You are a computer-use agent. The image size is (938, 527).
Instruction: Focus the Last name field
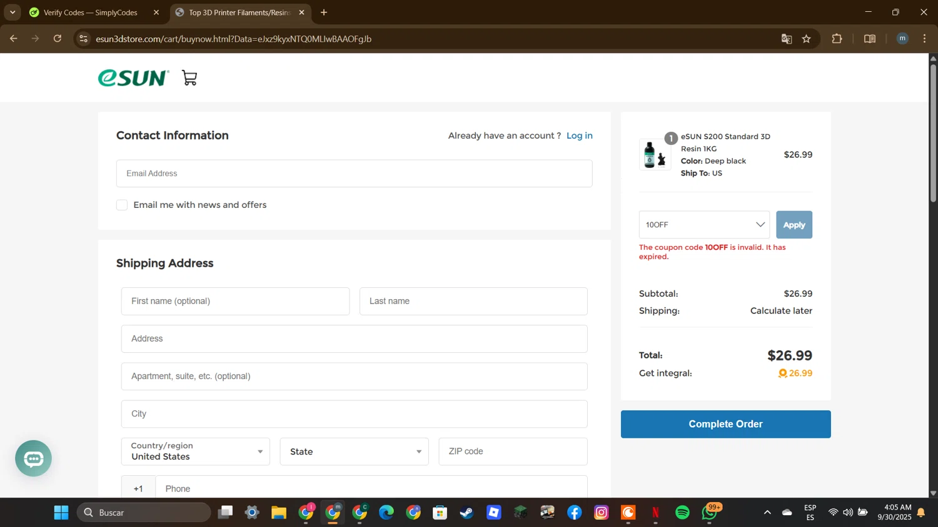tap(473, 301)
